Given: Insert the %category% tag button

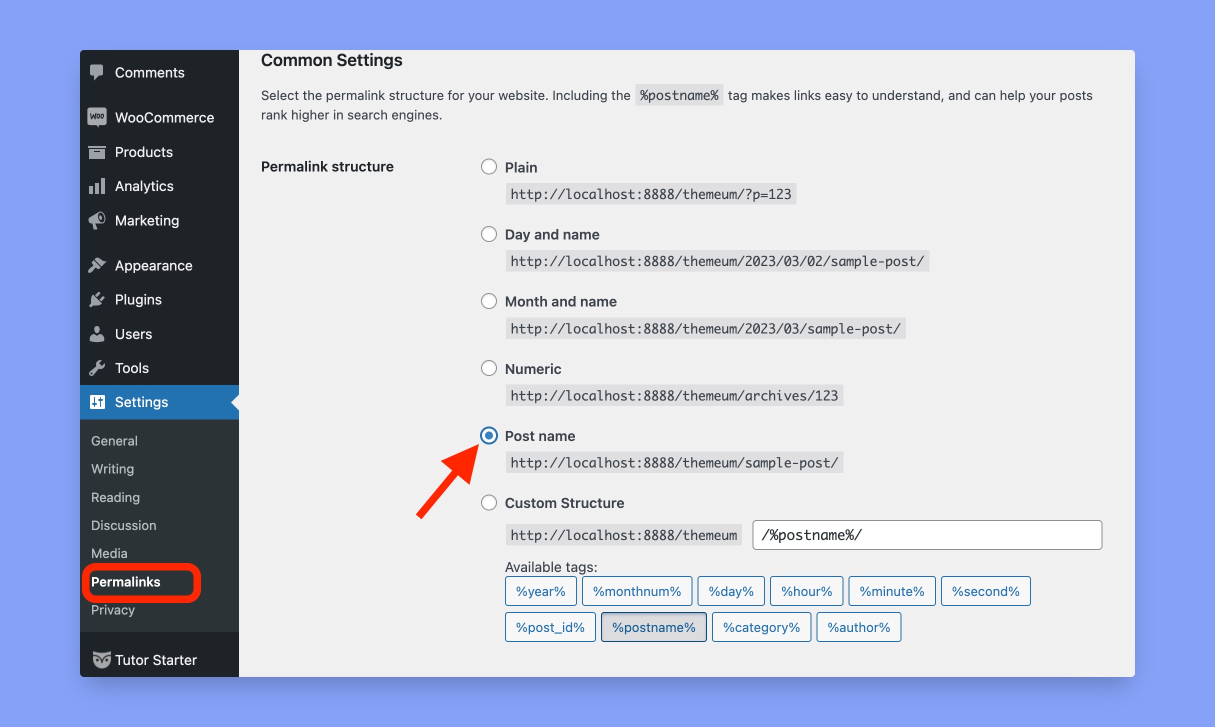Looking at the screenshot, I should (x=761, y=627).
